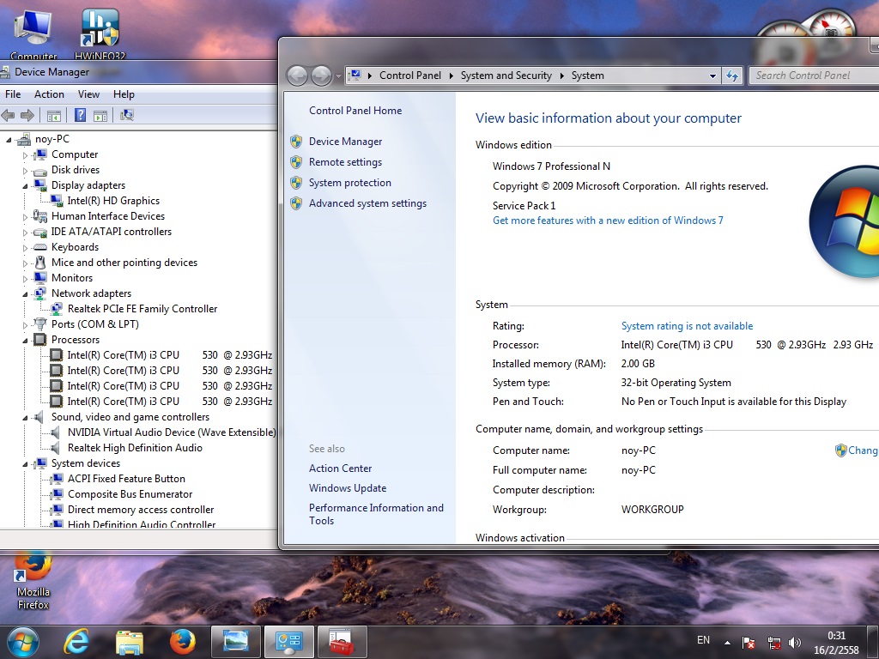Open the View menu in Device Manager
This screenshot has width=879, height=659.
88,94
